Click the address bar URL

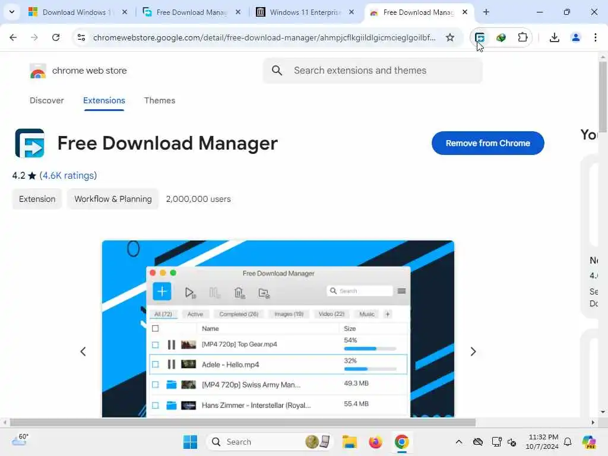[x=264, y=37]
